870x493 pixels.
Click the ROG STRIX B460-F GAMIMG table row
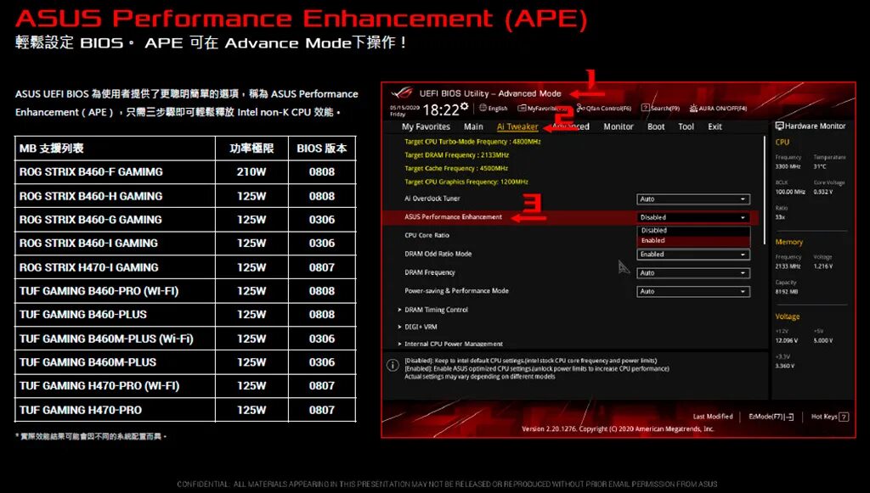(x=185, y=172)
